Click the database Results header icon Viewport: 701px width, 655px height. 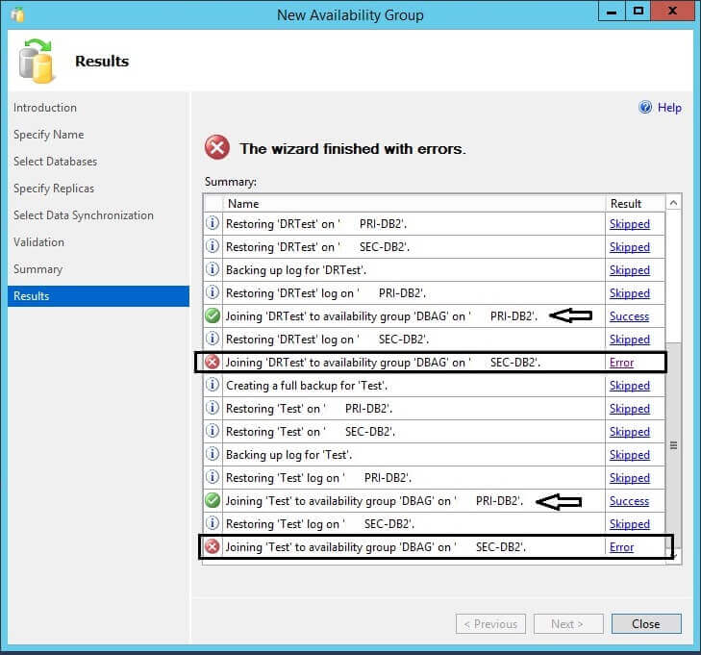[37, 61]
